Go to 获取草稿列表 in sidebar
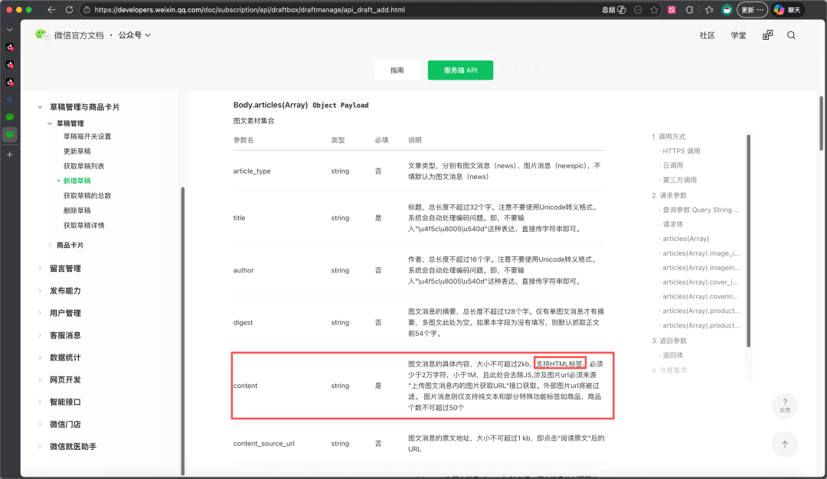The width and height of the screenshot is (827, 479). 84,166
